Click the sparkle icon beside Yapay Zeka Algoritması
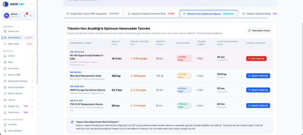 (72, 122)
